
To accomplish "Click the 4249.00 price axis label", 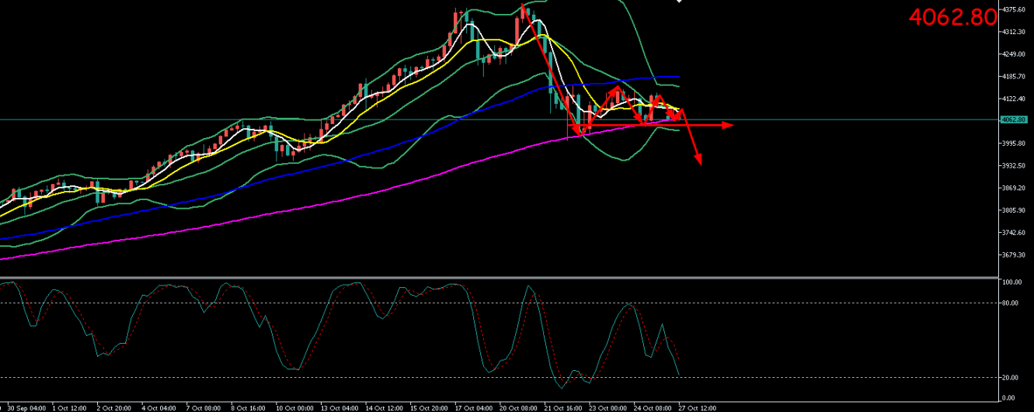I will click(1015, 54).
